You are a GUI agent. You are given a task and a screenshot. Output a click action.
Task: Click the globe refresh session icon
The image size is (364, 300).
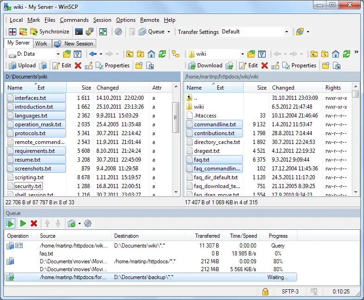point(300,32)
